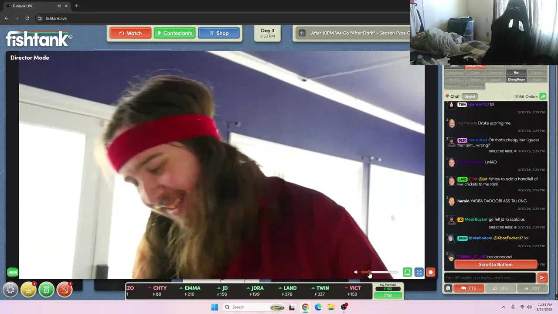The height and width of the screenshot is (314, 558).
Task: Select the VICT stock ticker
Action: (x=353, y=291)
